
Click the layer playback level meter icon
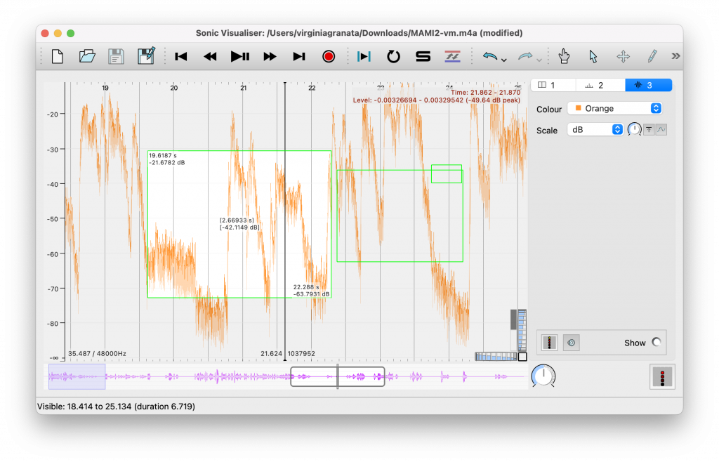(549, 343)
